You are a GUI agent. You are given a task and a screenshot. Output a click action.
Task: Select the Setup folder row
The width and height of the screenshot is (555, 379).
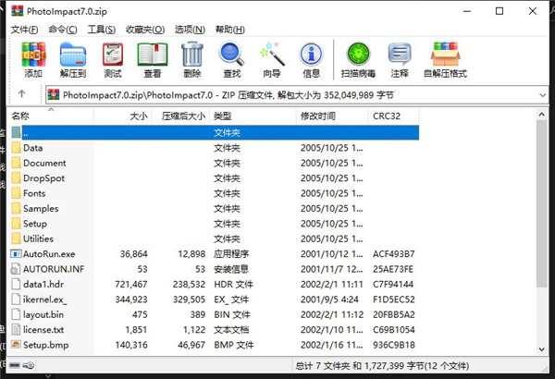click(215, 224)
